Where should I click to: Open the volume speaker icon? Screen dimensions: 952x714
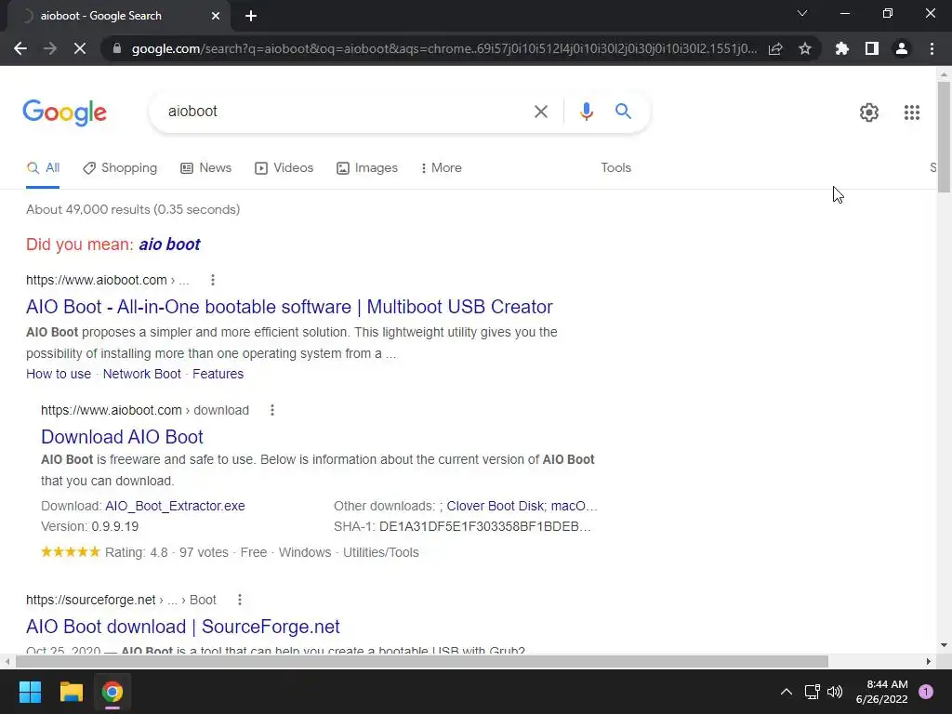836,692
